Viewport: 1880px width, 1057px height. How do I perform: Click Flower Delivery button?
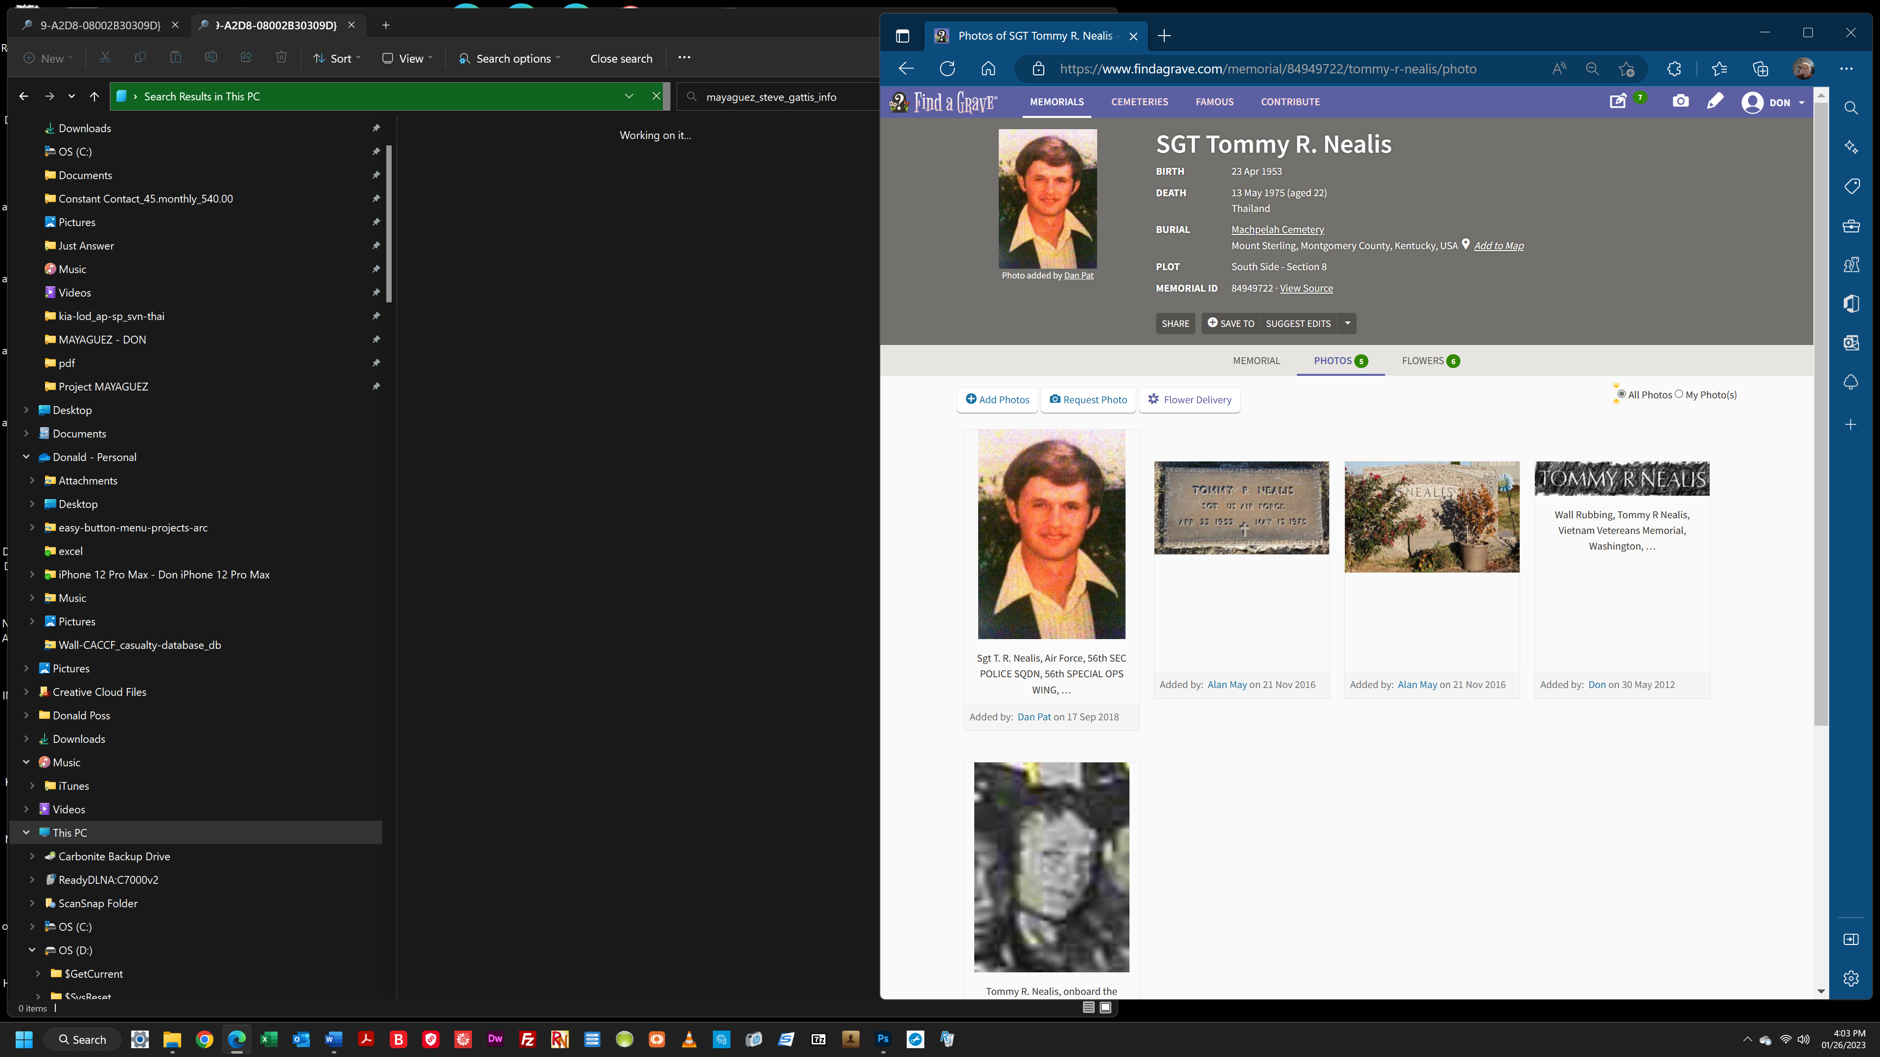[x=1190, y=400]
